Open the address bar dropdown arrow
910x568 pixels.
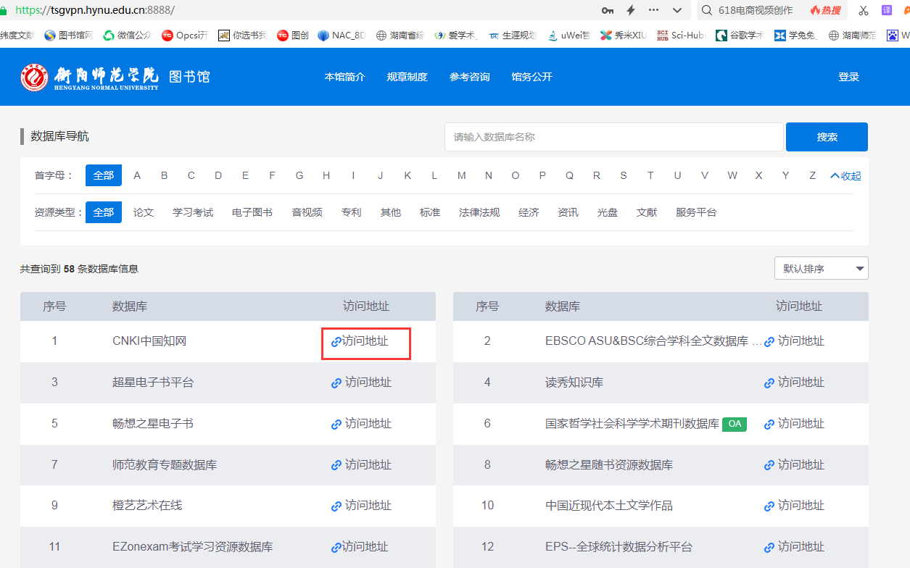tap(677, 10)
